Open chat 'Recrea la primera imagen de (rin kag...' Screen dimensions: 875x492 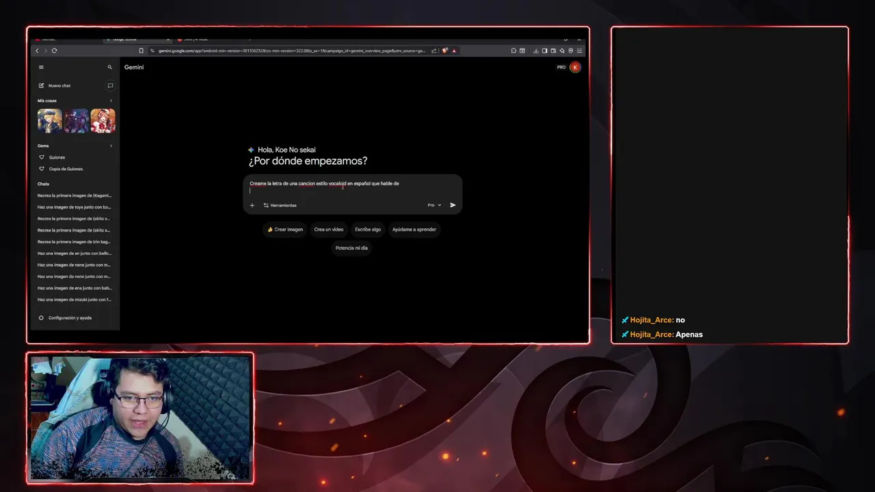click(75, 242)
